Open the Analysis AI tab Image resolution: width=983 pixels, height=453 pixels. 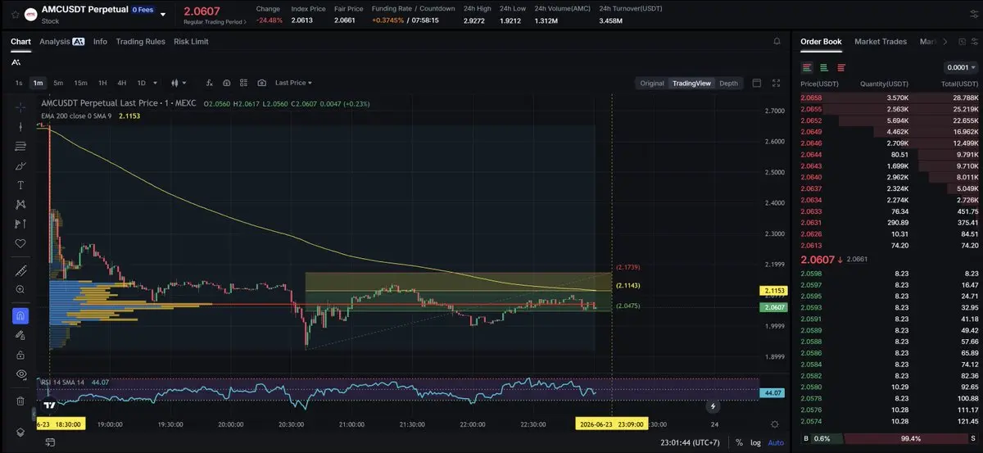62,41
